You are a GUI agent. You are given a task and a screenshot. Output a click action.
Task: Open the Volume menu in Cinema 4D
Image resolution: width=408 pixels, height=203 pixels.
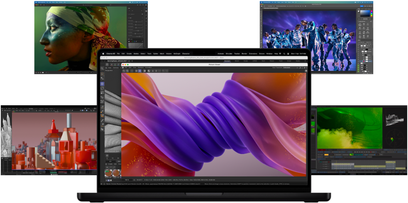(x=169, y=54)
